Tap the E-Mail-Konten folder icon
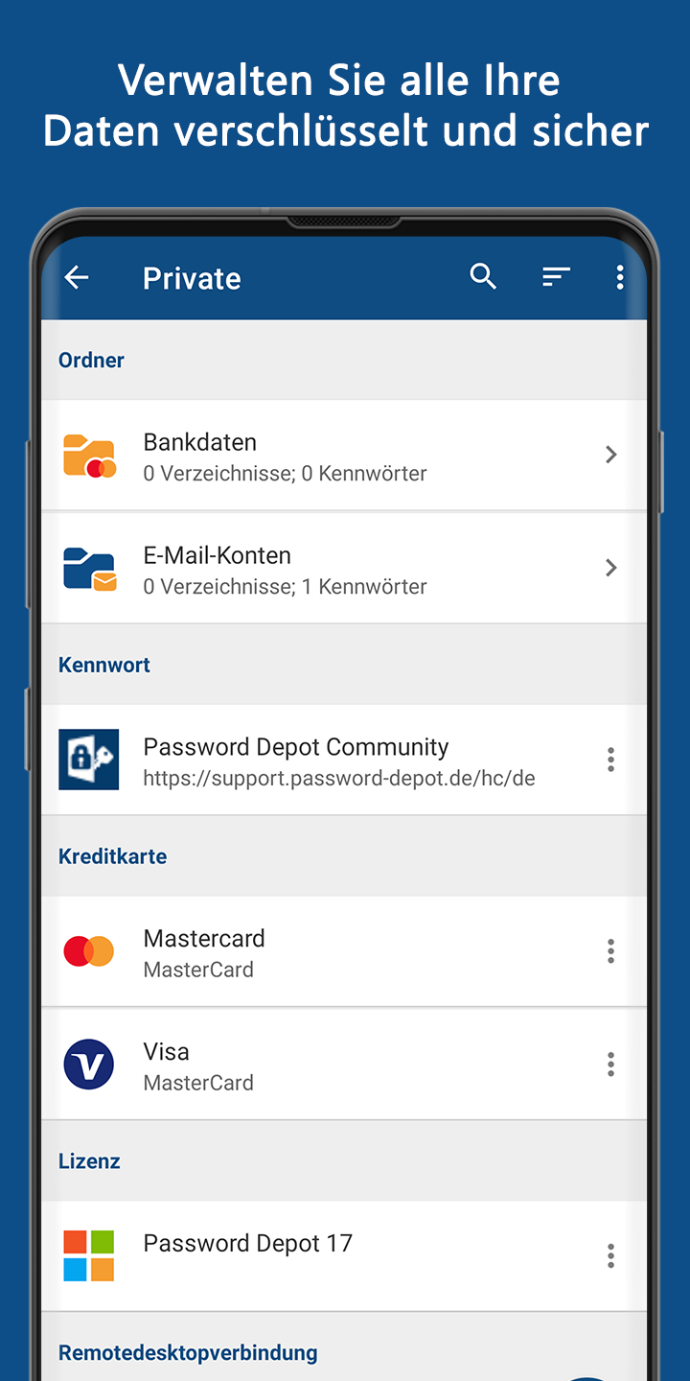The height and width of the screenshot is (1381, 690). (x=89, y=569)
